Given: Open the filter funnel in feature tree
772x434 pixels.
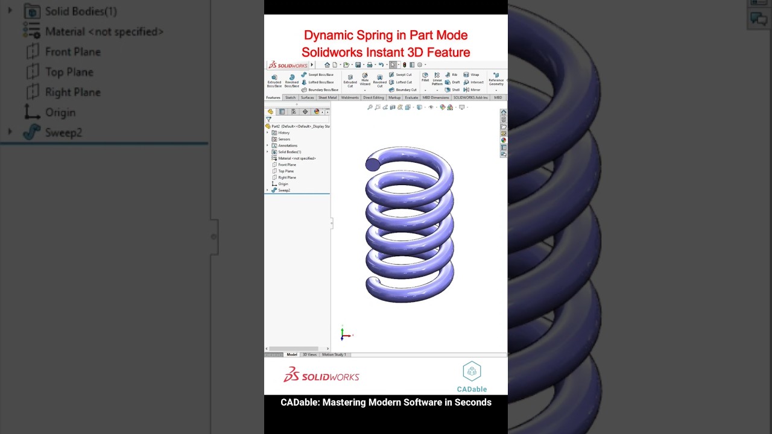Looking at the screenshot, I should (x=268, y=119).
